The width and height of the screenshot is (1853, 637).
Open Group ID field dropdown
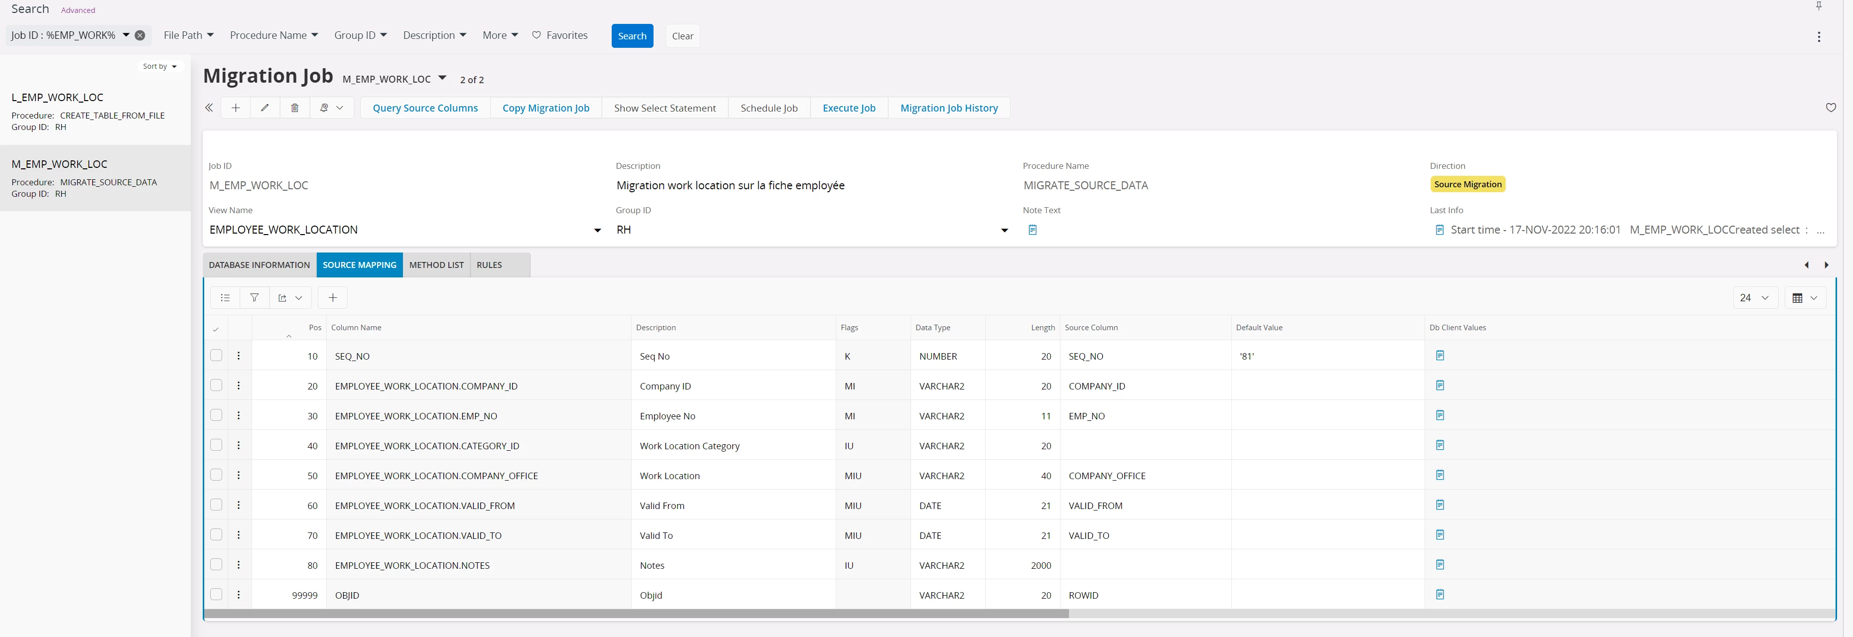click(x=1004, y=230)
